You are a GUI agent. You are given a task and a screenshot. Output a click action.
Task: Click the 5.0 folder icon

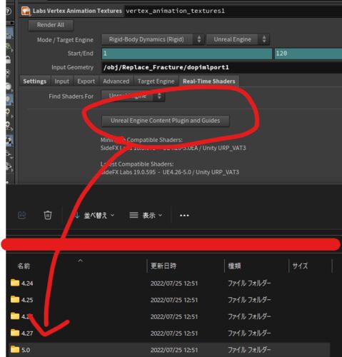pyautogui.click(x=15, y=349)
